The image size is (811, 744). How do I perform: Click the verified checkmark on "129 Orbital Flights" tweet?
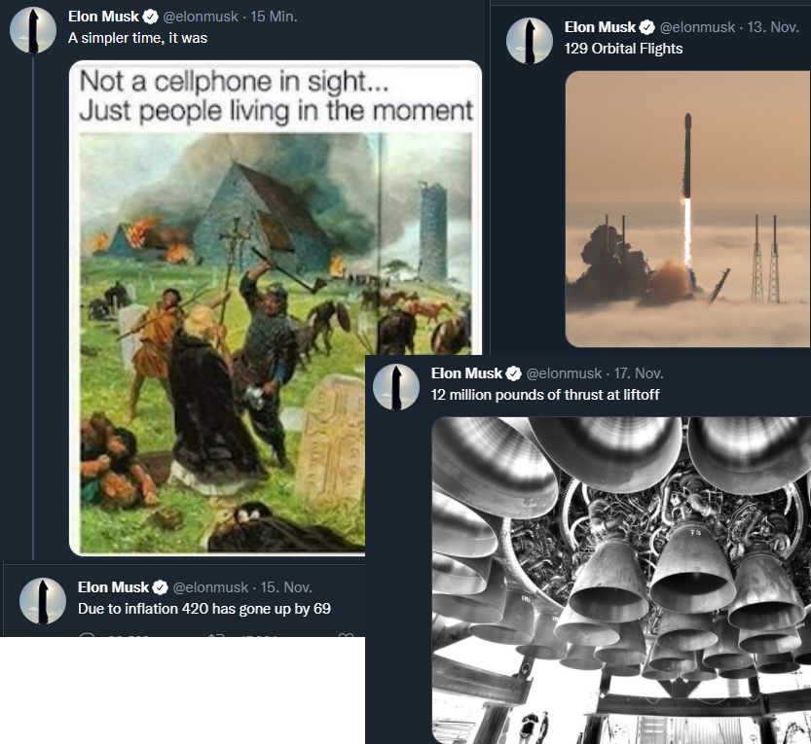(x=647, y=27)
